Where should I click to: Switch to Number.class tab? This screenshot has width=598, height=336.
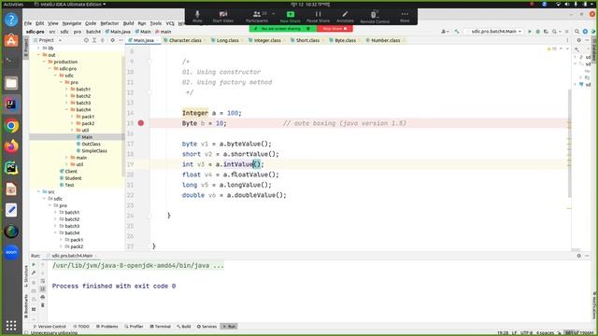pos(385,40)
